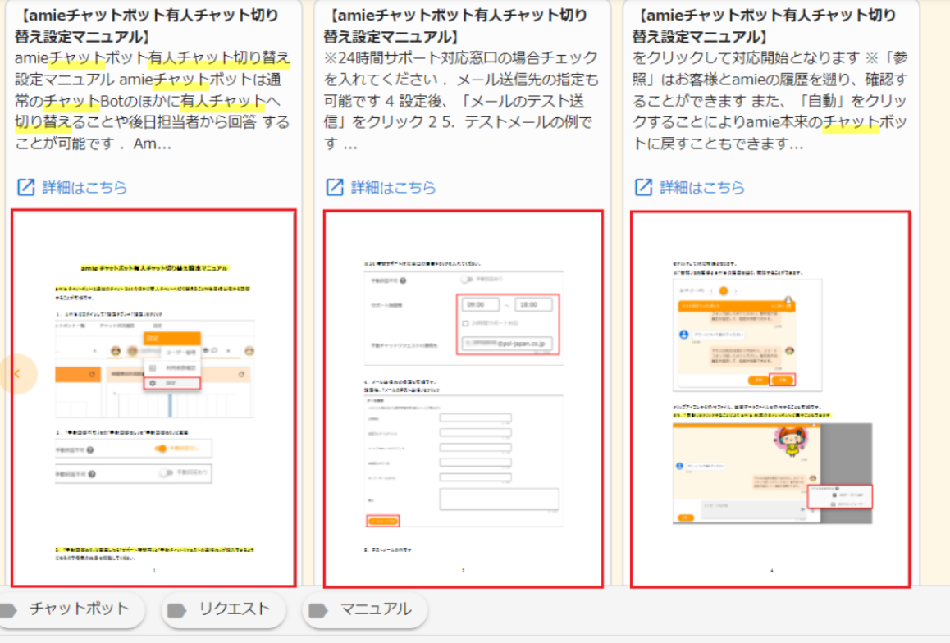Open the first card's manual page 1 thumbnail

point(153,399)
